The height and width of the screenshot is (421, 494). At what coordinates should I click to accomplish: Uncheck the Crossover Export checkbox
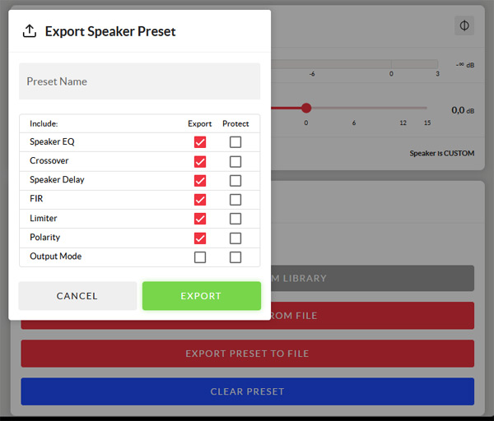click(199, 161)
